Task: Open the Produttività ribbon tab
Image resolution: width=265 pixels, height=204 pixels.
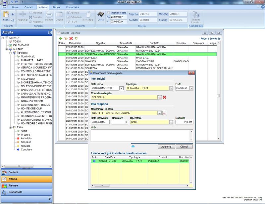Action: 72,7
